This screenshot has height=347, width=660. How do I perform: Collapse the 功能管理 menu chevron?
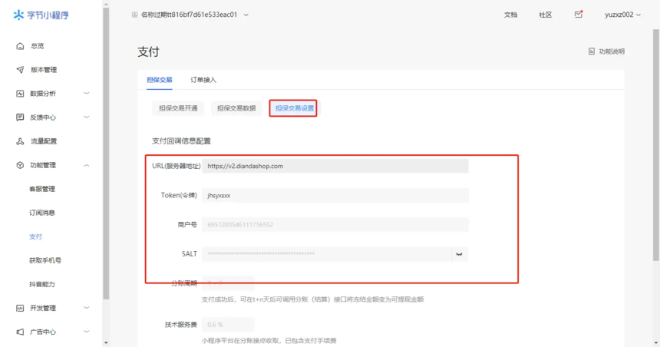click(86, 165)
